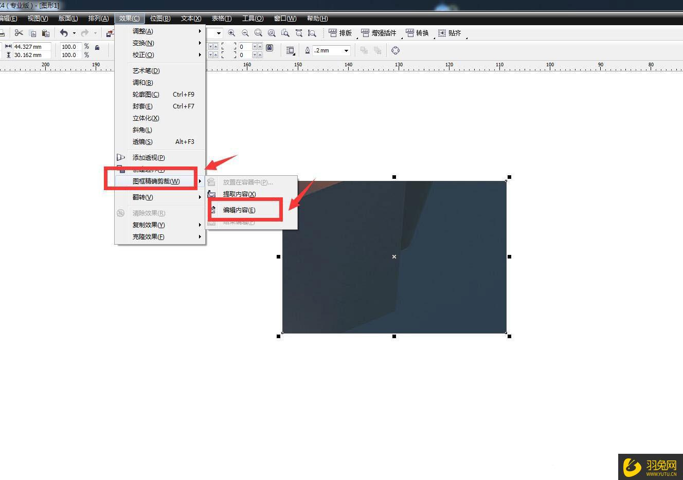The image size is (683, 480).
Task: Click the Zoom in magnifier icon
Action: 232,33
